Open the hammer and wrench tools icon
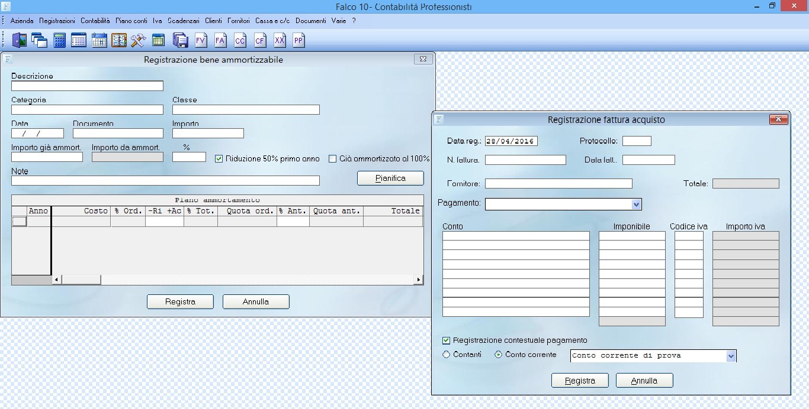This screenshot has width=809, height=409. (138, 40)
